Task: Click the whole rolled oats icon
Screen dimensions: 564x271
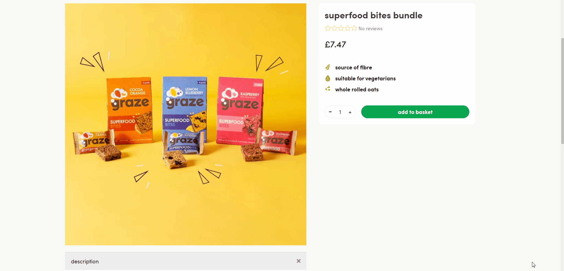Action: 328,89
